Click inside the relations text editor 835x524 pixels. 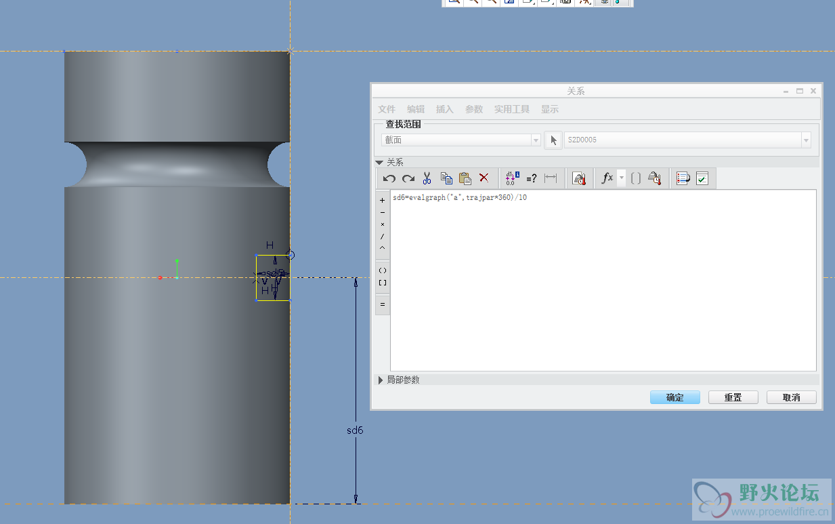click(x=603, y=281)
